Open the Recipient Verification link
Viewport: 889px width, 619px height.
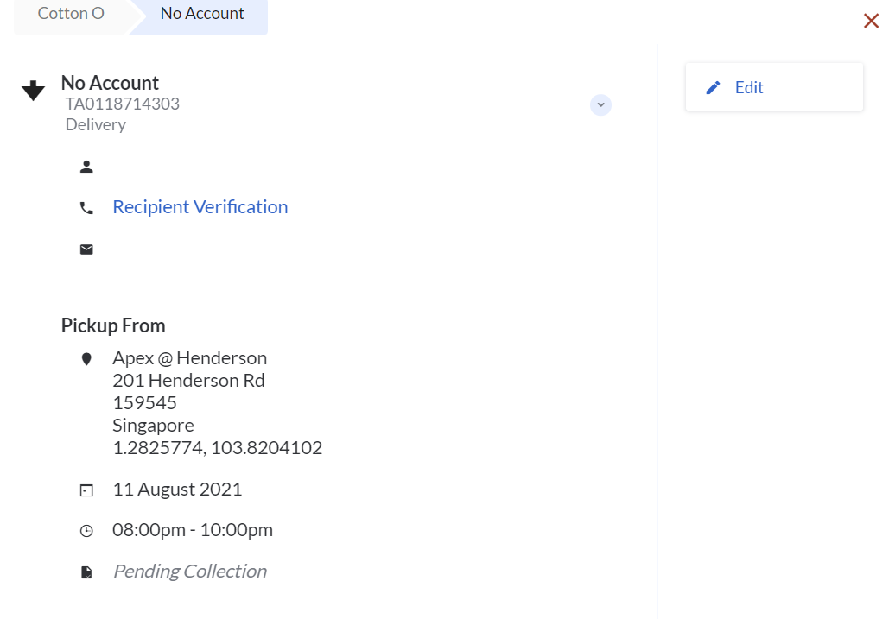(x=200, y=207)
